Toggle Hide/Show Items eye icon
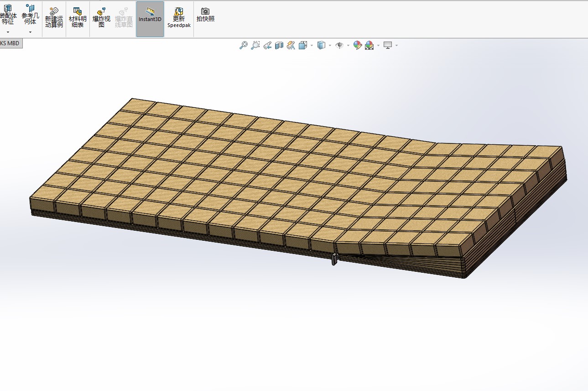Image resolution: width=588 pixels, height=391 pixels. coord(339,45)
